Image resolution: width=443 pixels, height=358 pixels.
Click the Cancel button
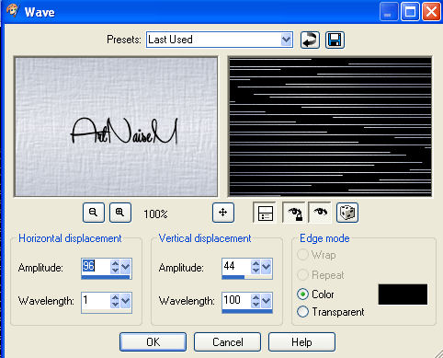pyautogui.click(x=227, y=341)
